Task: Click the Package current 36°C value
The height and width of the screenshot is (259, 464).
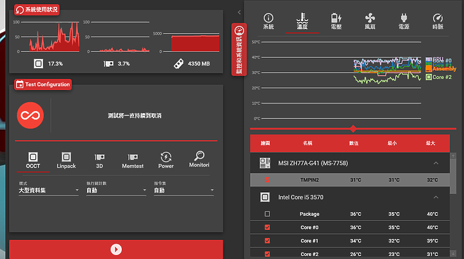Action: (355, 214)
